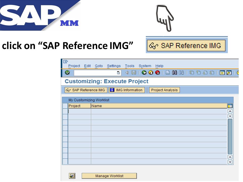Open the Tools menu
The image size is (243, 182).
click(130, 66)
